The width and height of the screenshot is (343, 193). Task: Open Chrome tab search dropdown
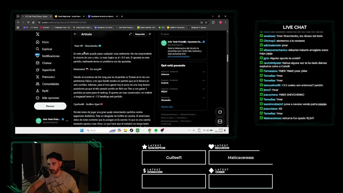[18, 16]
